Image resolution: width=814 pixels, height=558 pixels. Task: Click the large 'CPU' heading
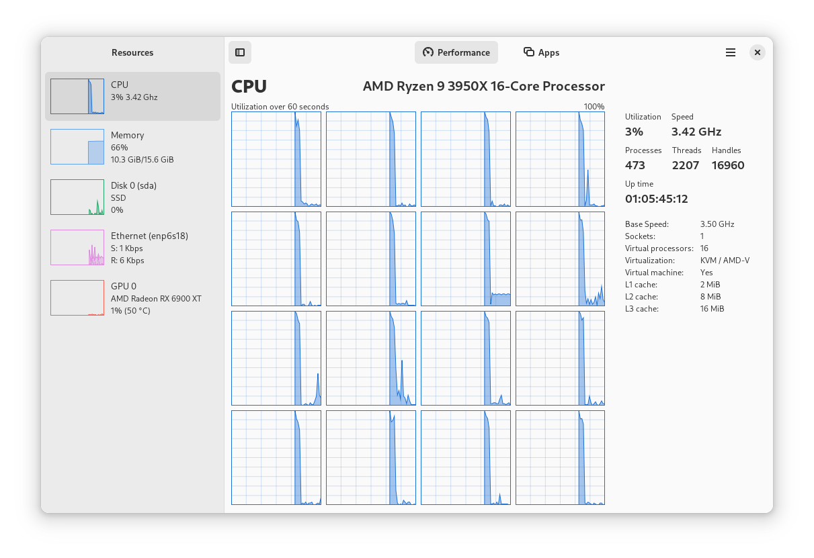click(249, 87)
